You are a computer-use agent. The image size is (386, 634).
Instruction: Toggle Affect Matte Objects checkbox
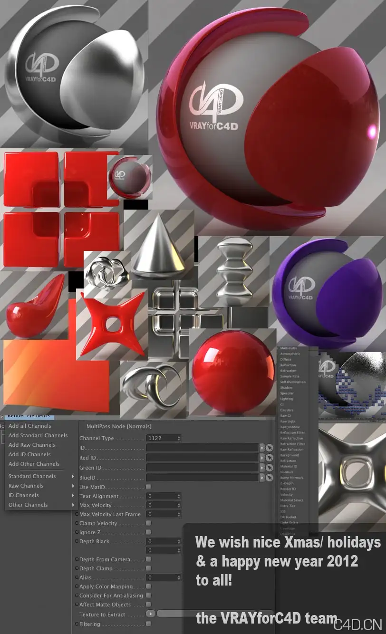tap(149, 605)
